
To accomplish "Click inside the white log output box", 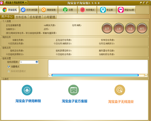I will point(98,67).
